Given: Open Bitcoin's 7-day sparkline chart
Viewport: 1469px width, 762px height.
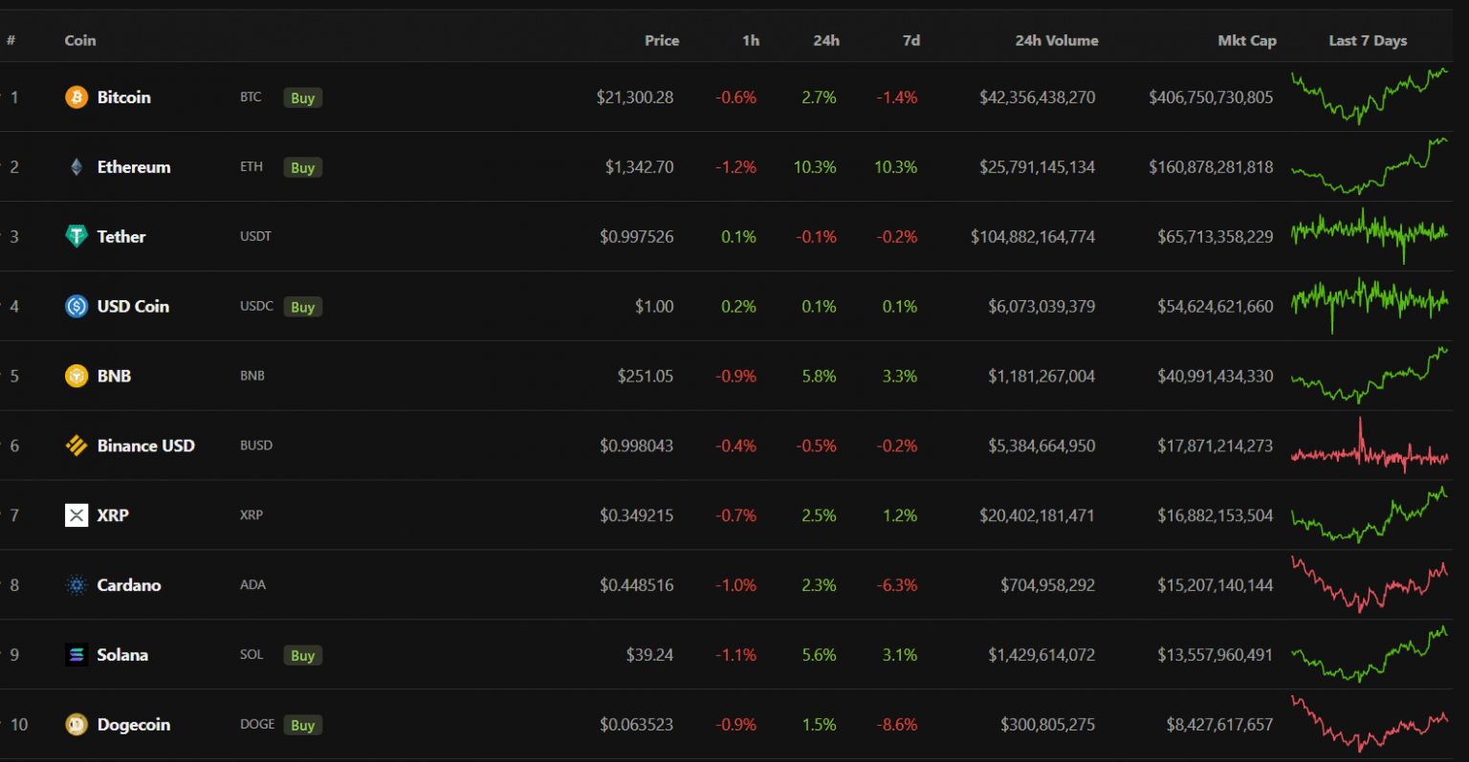Looking at the screenshot, I should click(1370, 97).
